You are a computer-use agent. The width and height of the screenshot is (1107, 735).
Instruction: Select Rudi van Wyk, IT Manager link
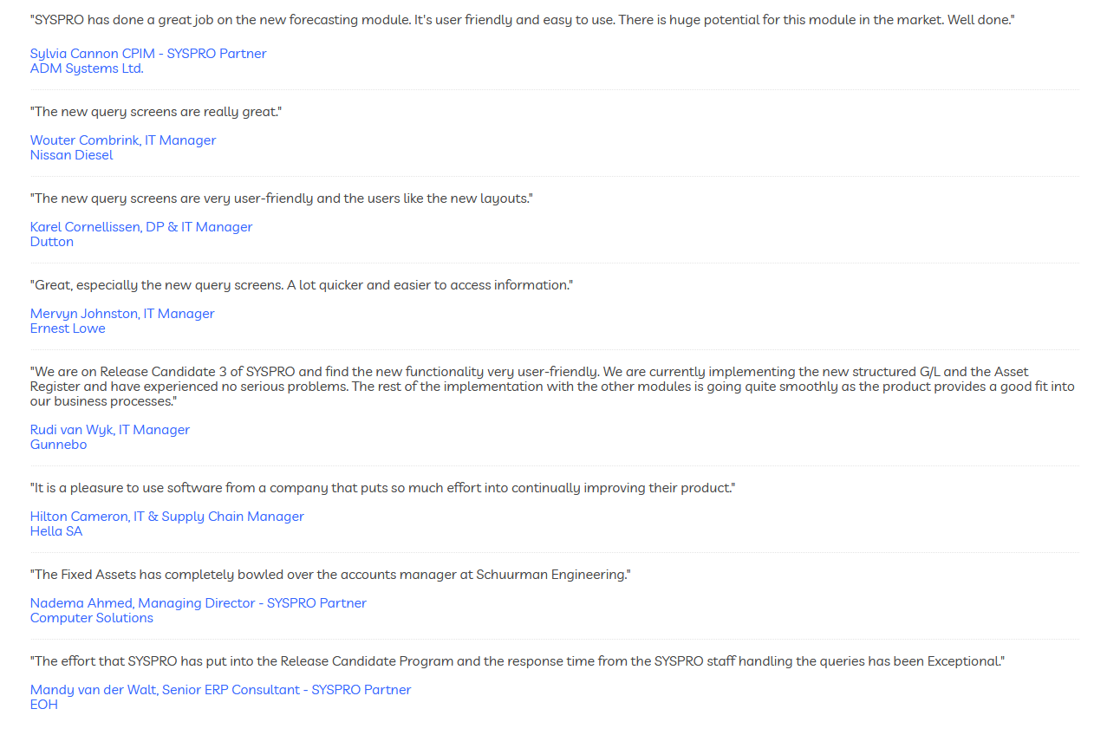(x=110, y=430)
